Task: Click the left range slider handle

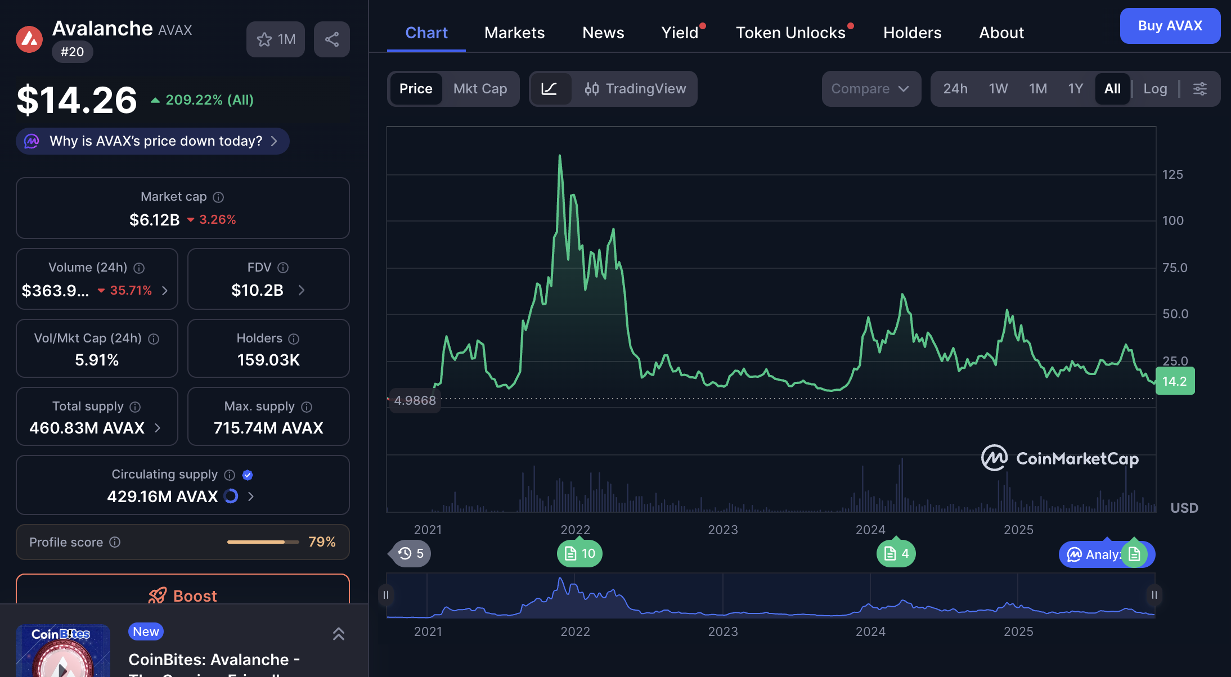Action: [386, 595]
